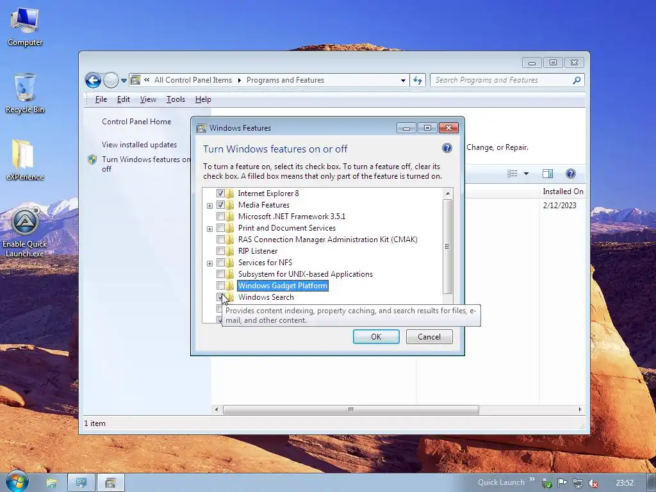This screenshot has width=656, height=492.
Task: Click Turn Windows features on or off link
Action: pos(146,164)
